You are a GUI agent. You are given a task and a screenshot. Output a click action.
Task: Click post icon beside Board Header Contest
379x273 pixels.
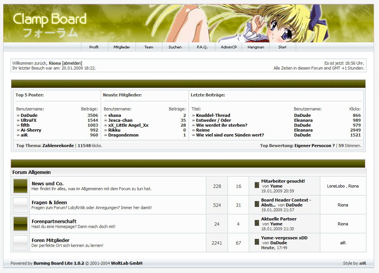point(257,204)
